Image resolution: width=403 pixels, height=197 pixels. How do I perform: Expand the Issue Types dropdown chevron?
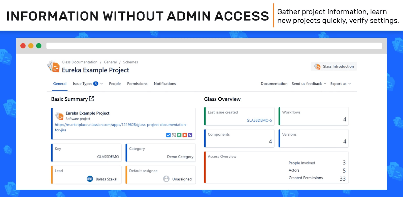pos(102,84)
